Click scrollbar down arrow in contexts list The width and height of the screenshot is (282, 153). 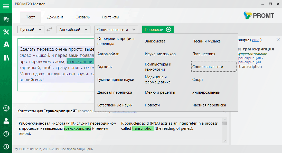[224, 141]
